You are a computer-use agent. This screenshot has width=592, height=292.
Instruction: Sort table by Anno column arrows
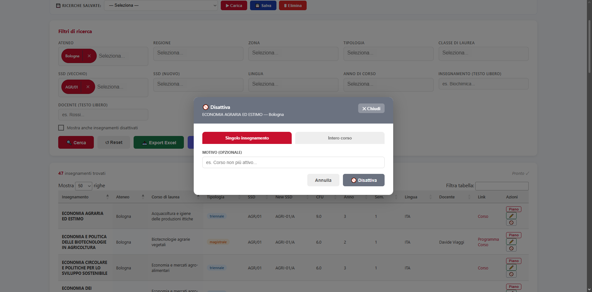pos(366,197)
